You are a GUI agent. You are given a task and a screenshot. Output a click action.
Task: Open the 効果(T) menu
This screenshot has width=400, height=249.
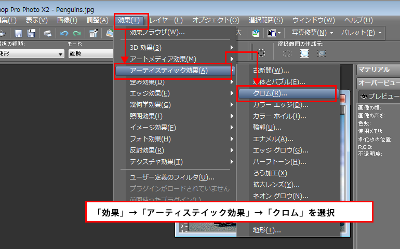click(x=129, y=20)
